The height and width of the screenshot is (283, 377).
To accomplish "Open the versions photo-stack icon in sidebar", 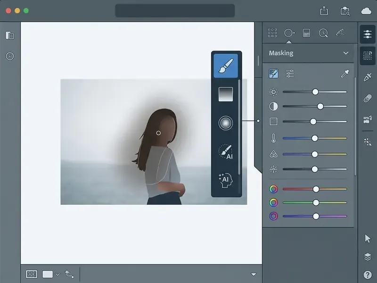I will click(x=368, y=119).
